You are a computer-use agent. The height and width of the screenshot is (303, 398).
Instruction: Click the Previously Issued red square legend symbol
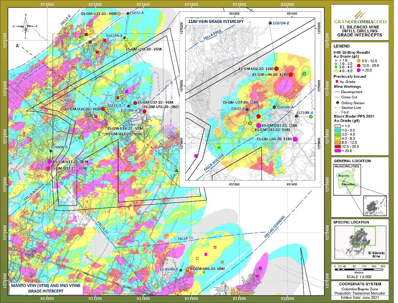pyautogui.click(x=336, y=81)
